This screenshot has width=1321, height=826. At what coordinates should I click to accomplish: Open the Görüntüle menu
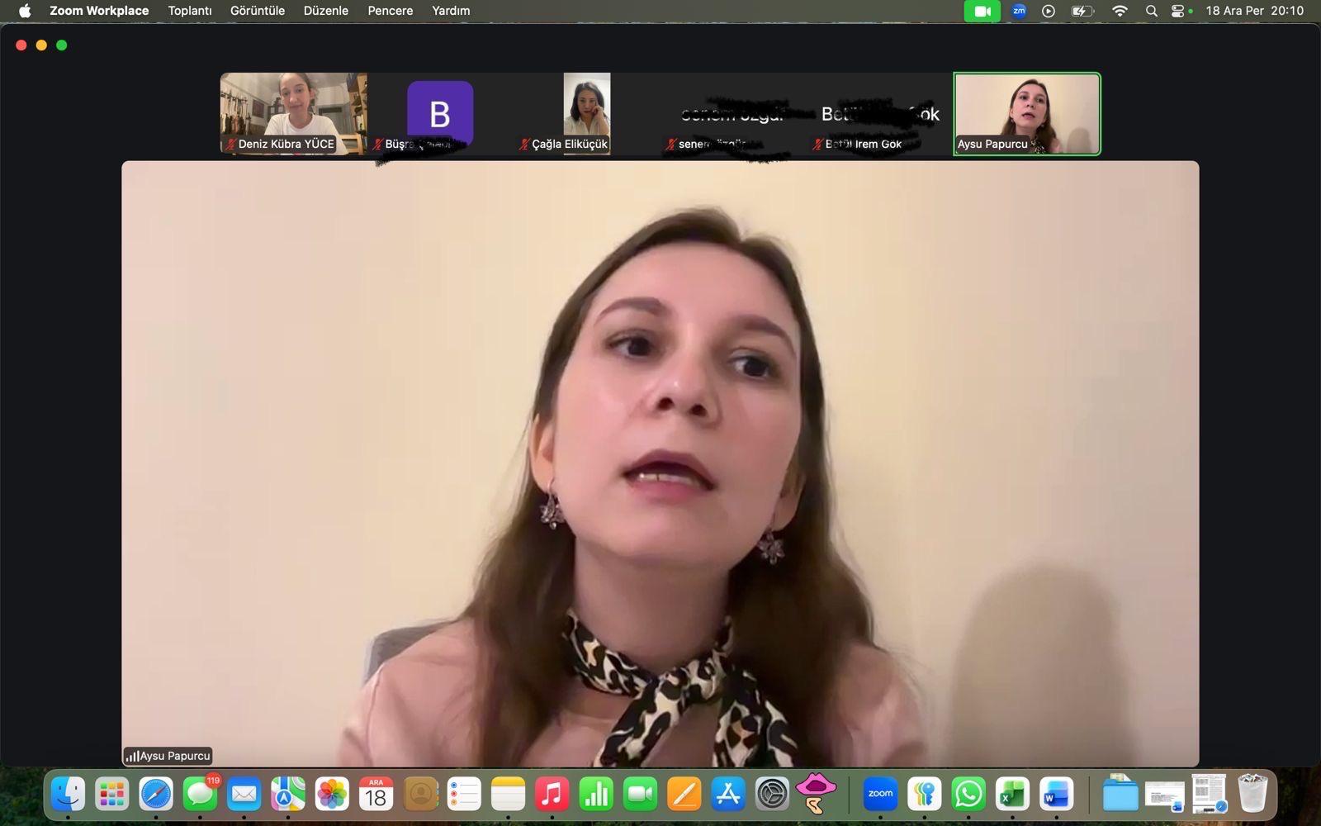pos(258,11)
